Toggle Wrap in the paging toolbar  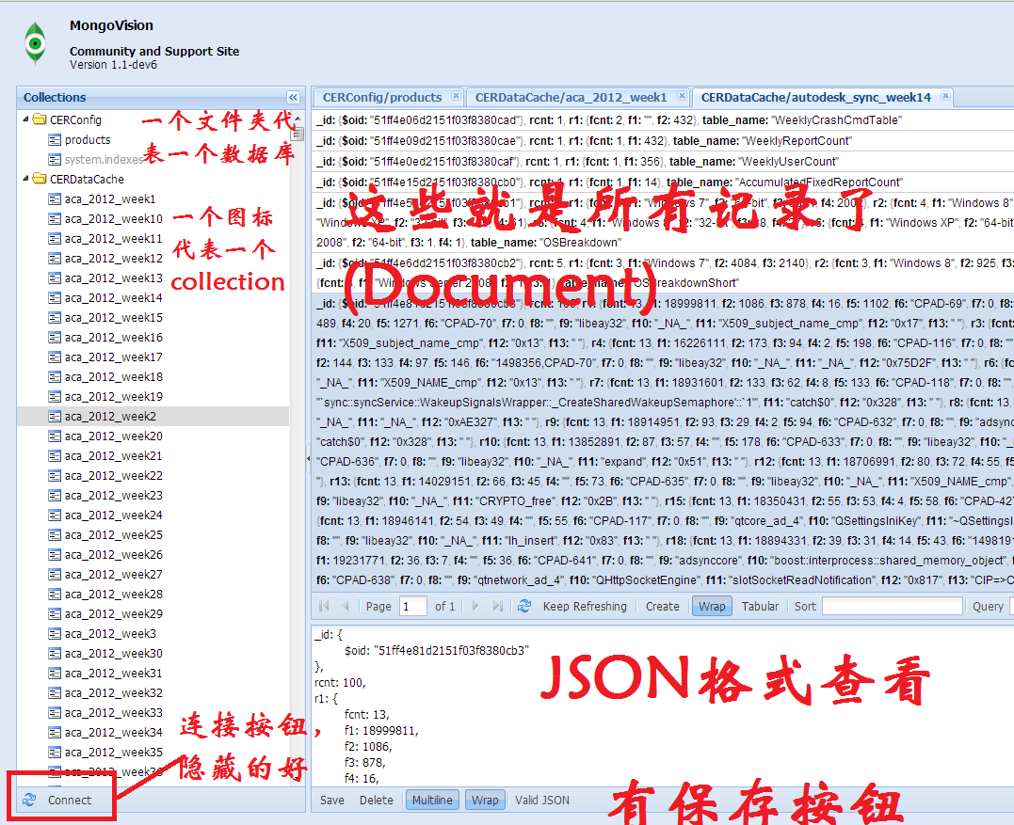(712, 606)
